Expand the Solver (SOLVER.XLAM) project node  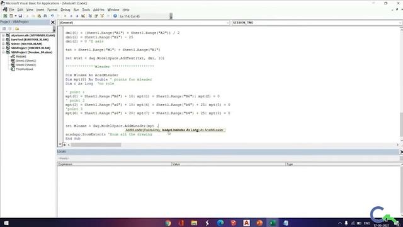coord(3,44)
